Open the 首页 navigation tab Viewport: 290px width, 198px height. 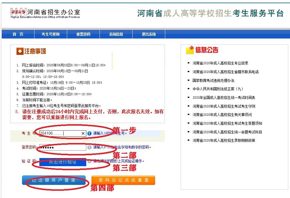coord(18,34)
